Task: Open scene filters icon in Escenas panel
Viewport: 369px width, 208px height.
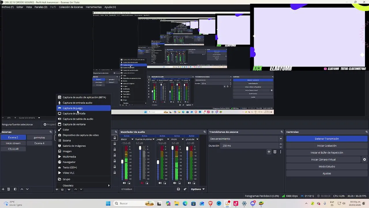Action: point(15,189)
